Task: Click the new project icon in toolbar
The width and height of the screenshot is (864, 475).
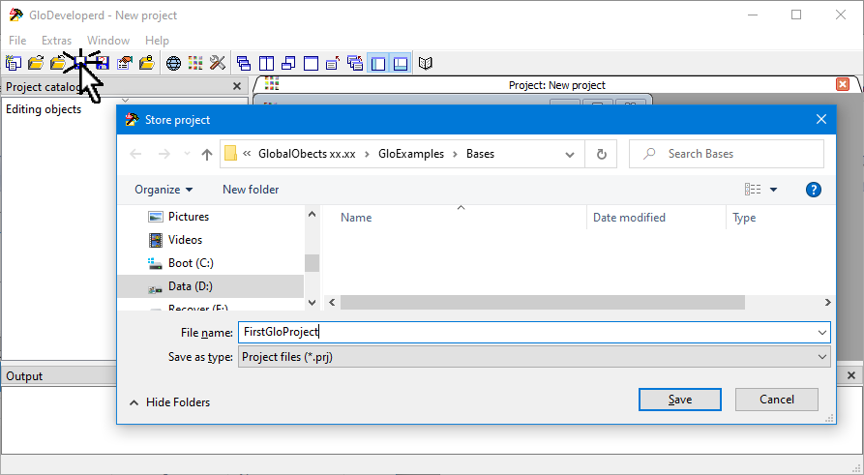Action: point(13,64)
